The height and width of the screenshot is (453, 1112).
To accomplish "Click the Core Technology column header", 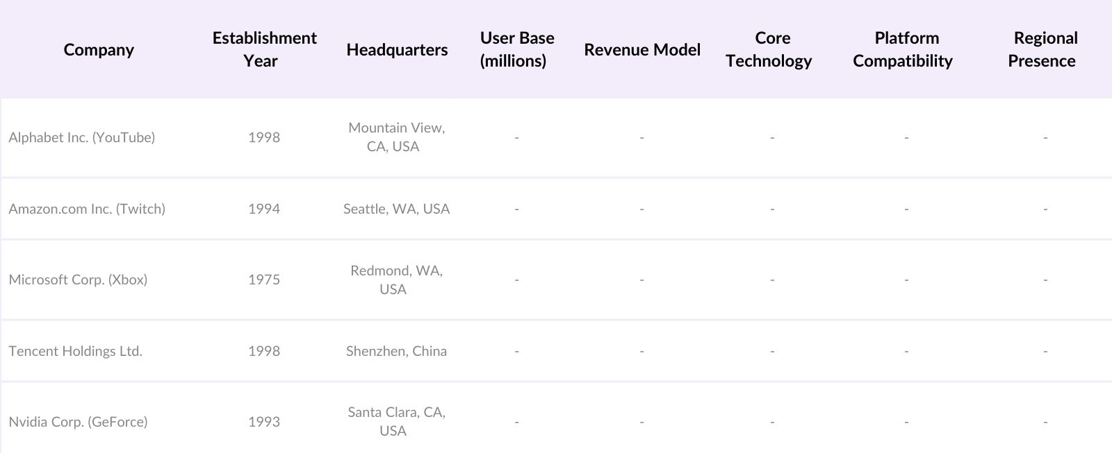I will tap(769, 49).
